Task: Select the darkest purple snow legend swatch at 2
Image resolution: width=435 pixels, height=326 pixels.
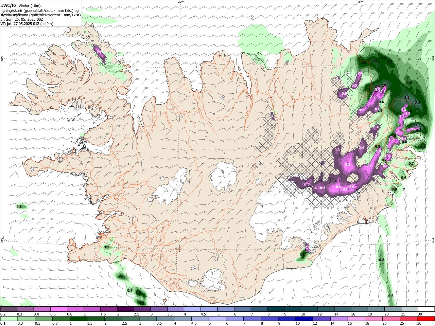Action: pos(125,309)
